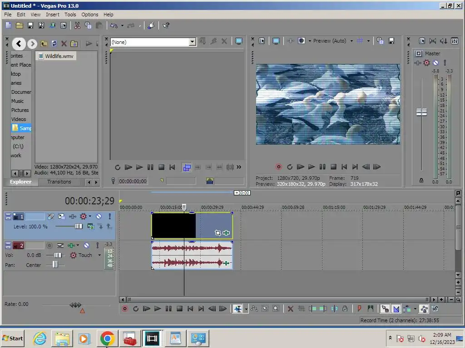
Task: Create a new project from main toolbar
Action: (8, 25)
